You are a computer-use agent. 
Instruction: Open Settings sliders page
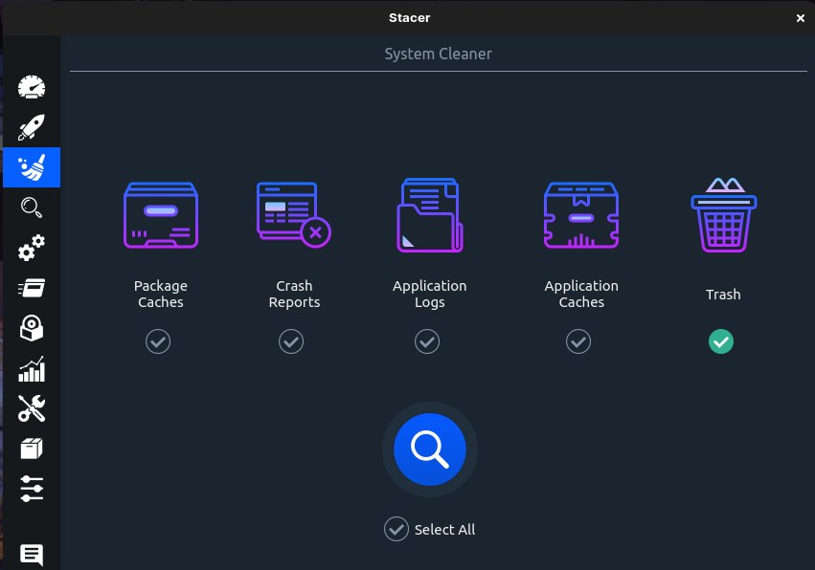[32, 489]
